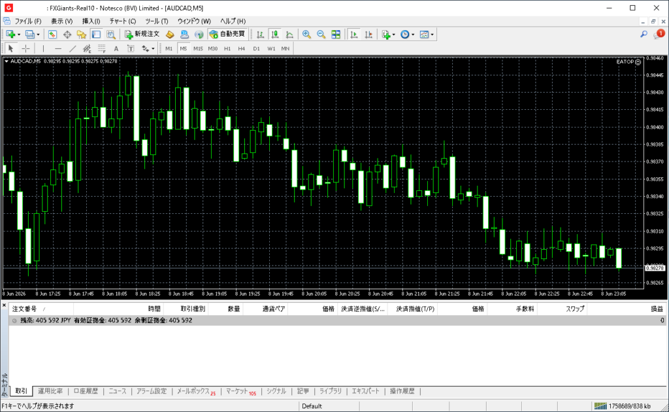Switch to bar chart mode

coord(260,35)
